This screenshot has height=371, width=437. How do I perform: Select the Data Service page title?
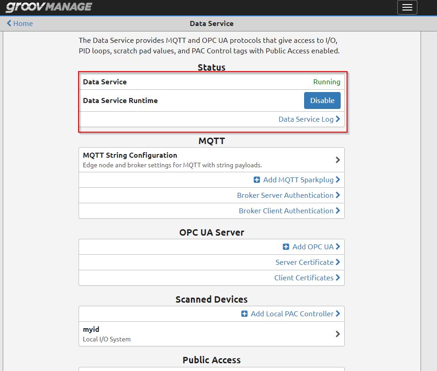[211, 24]
